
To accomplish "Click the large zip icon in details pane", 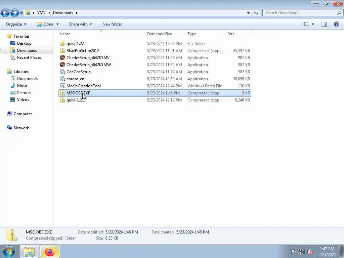I will pos(12,235).
